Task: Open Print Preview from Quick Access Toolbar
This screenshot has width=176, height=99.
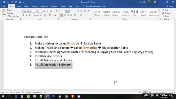Action: pos(20,2)
